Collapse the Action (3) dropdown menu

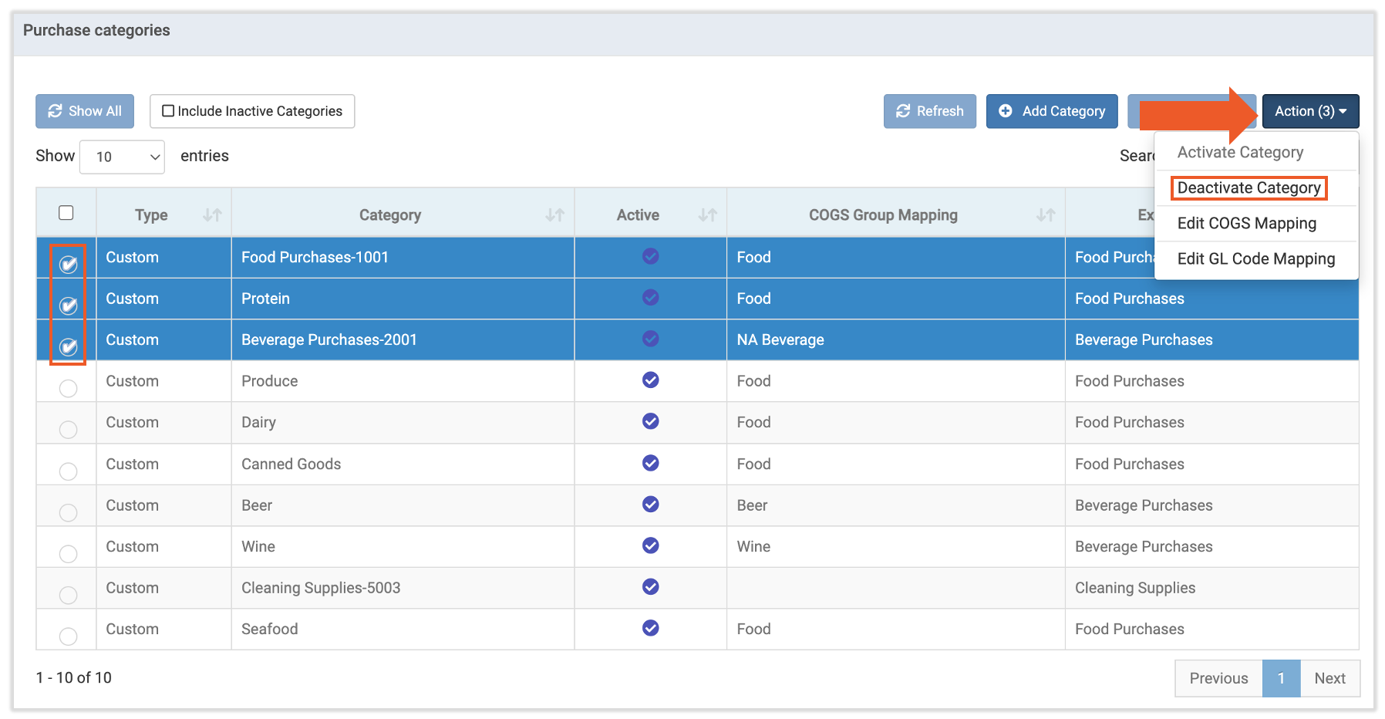1309,111
